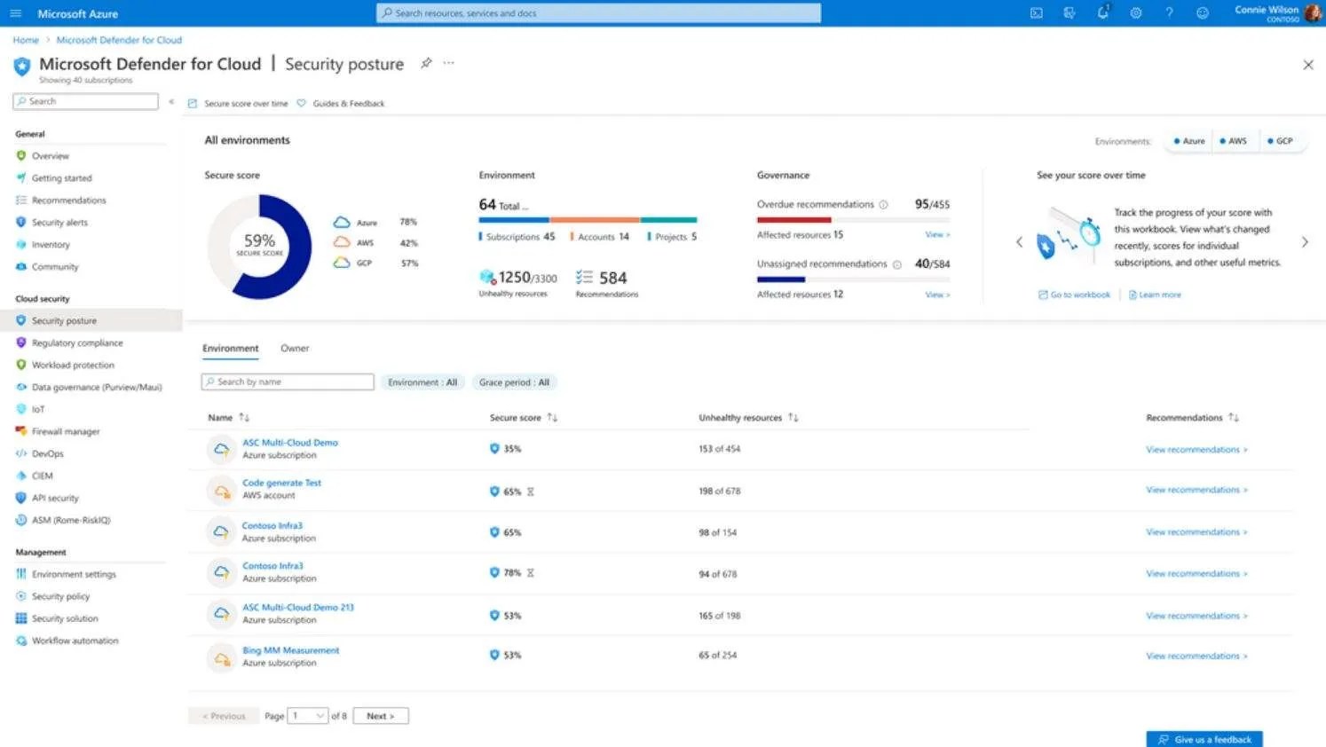Go to the Next page
This screenshot has height=747, width=1326.
click(x=381, y=716)
